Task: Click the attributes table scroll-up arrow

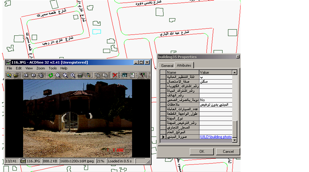Action: (235, 73)
